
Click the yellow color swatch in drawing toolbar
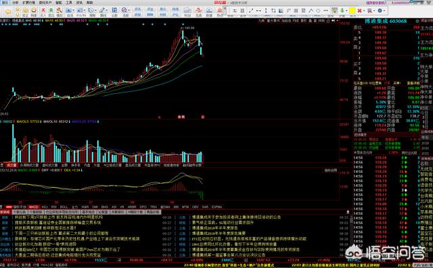(352, 11)
